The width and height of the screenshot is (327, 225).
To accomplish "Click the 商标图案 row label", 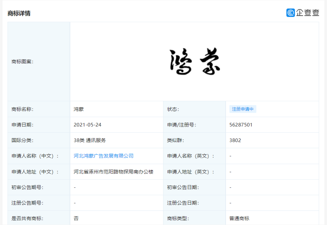I will pyautogui.click(x=23, y=62).
